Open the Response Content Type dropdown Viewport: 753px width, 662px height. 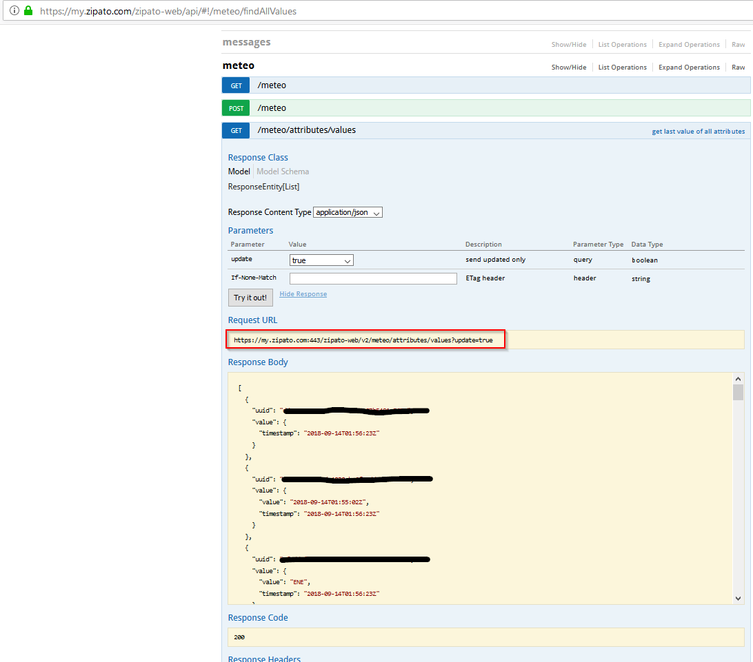348,212
